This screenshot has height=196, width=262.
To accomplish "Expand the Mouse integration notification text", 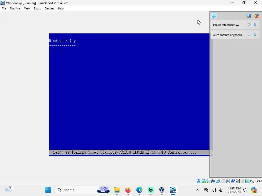I will pyautogui.click(x=226, y=25).
